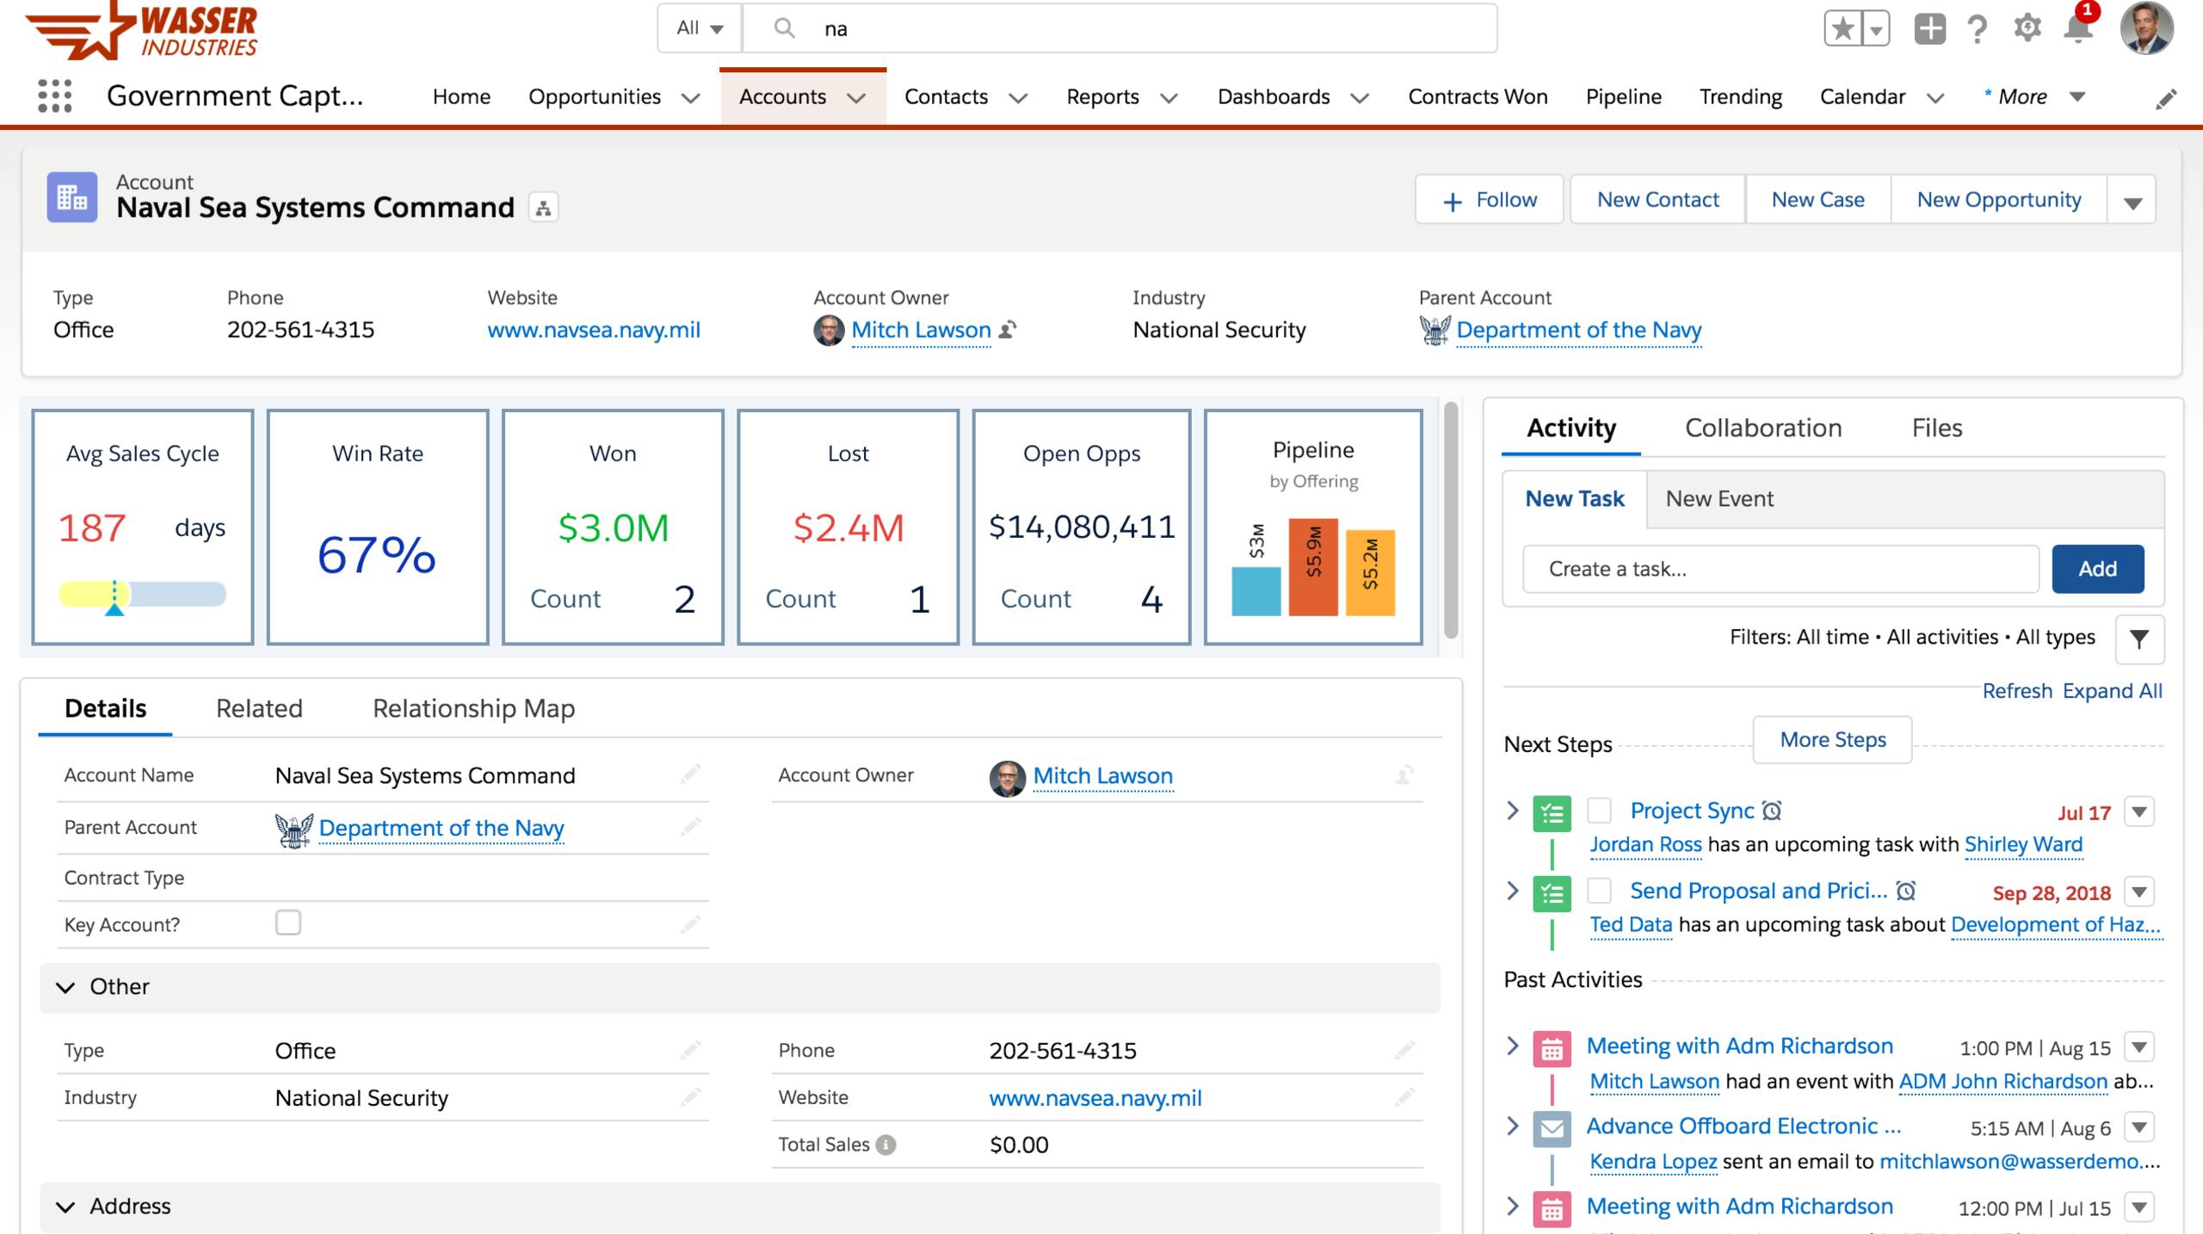
Task: Expand the Meeting with Adm Richardson Aug 15 entry
Action: [1513, 1046]
